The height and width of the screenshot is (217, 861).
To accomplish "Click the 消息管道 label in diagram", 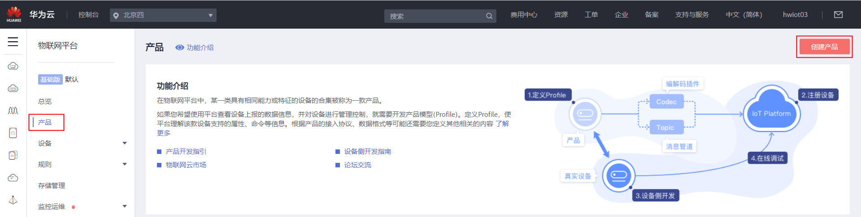I will pos(679,146).
